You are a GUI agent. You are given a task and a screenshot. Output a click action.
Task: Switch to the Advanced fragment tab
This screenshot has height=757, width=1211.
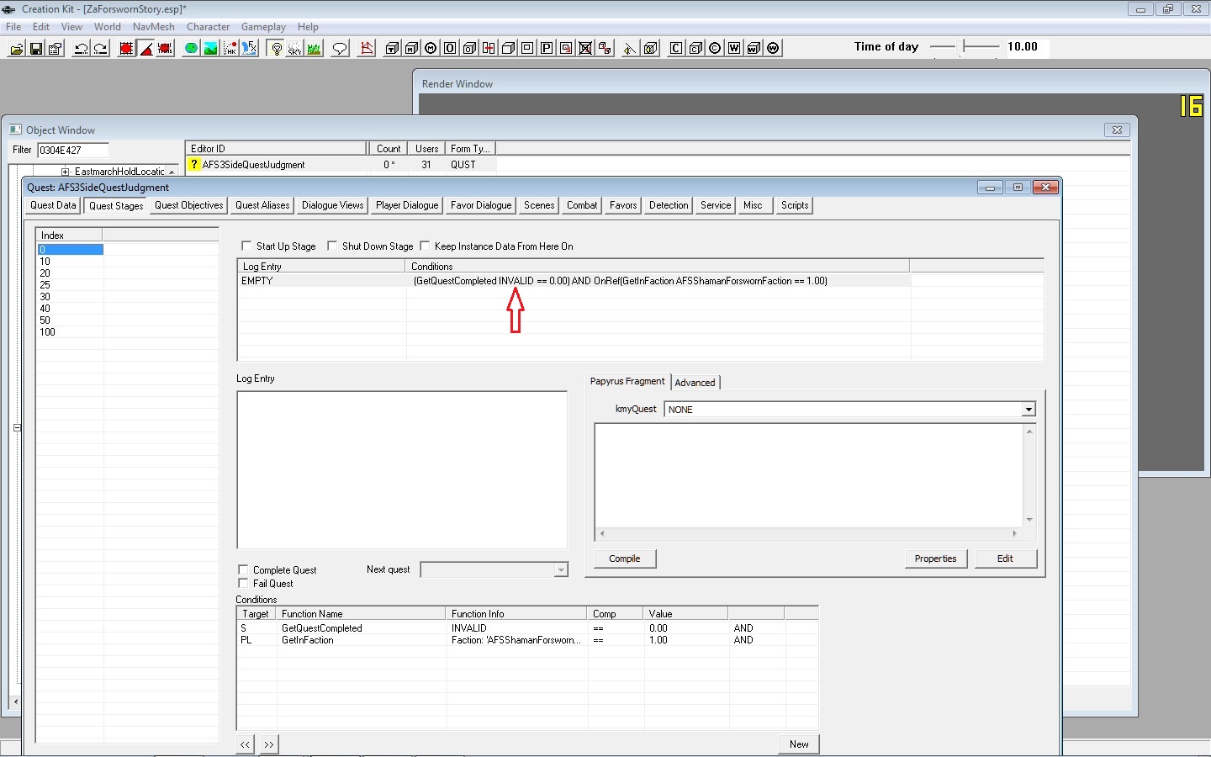point(695,383)
